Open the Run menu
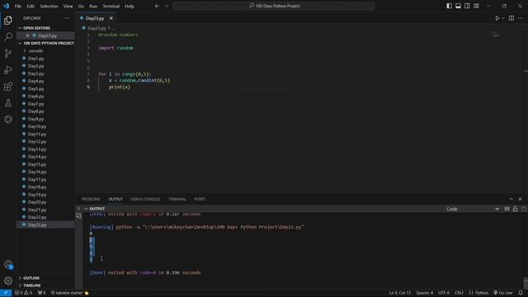528x297 pixels. [x=93, y=6]
